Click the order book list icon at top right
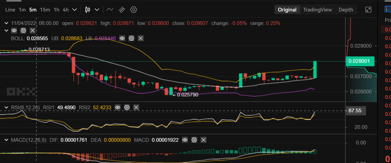The image size is (391, 163). click(x=388, y=9)
